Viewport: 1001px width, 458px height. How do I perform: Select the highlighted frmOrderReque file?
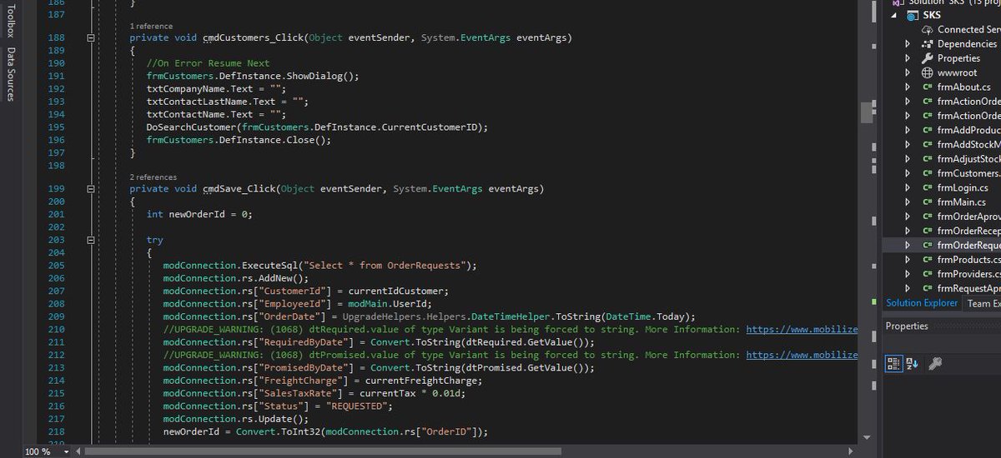click(x=968, y=245)
